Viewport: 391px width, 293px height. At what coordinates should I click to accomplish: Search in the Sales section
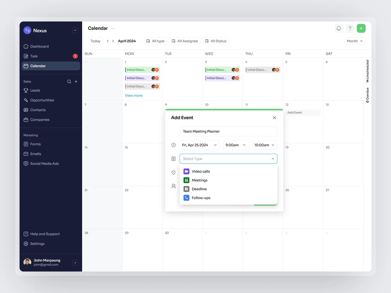(69, 82)
